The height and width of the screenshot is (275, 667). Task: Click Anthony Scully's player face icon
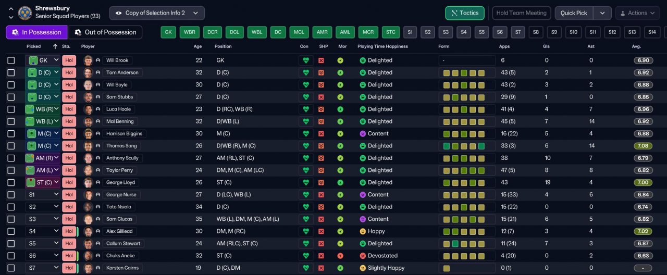pos(88,158)
